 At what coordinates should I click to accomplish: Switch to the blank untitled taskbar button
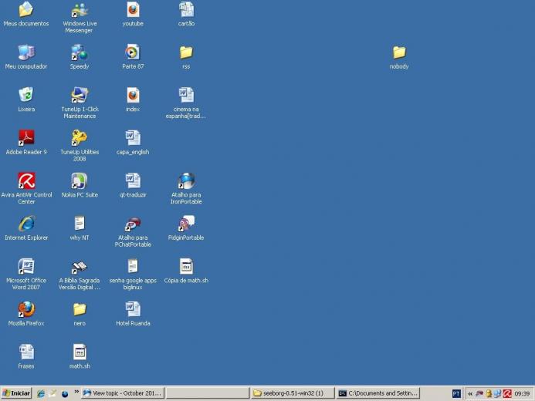click(208, 393)
